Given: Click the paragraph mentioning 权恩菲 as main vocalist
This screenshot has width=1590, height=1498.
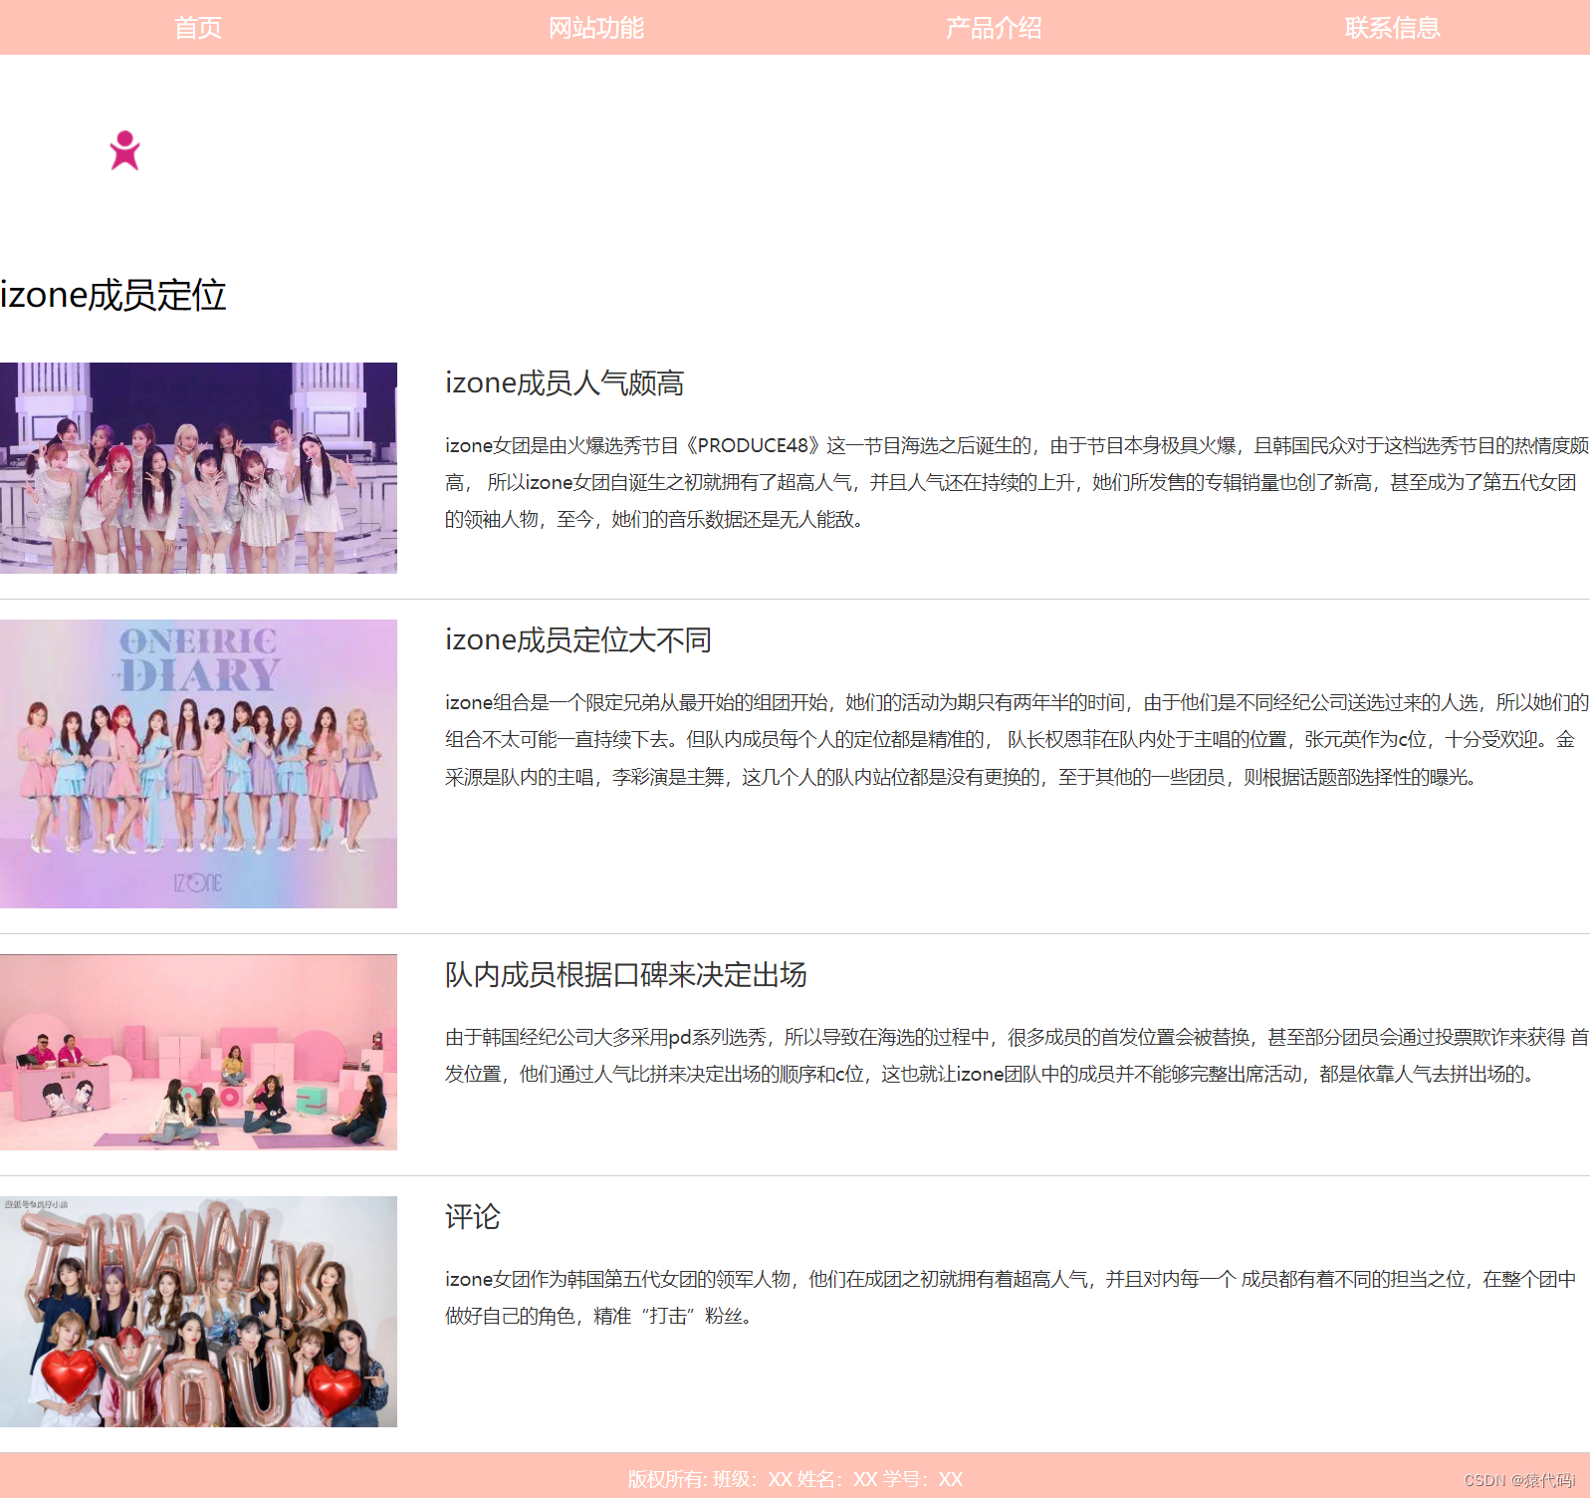Looking at the screenshot, I should 1017,739.
